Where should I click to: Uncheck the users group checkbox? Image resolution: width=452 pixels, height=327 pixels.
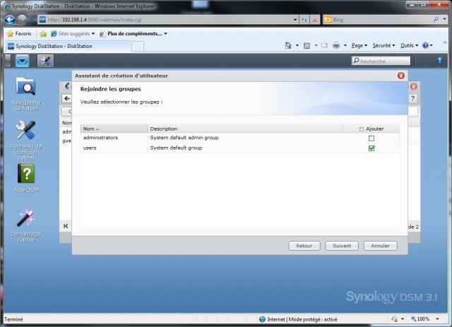[x=371, y=148]
